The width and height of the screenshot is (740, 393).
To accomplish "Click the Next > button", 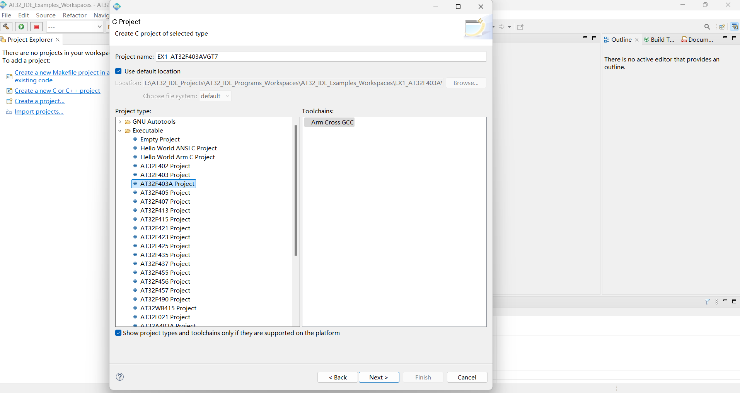I will pyautogui.click(x=379, y=377).
